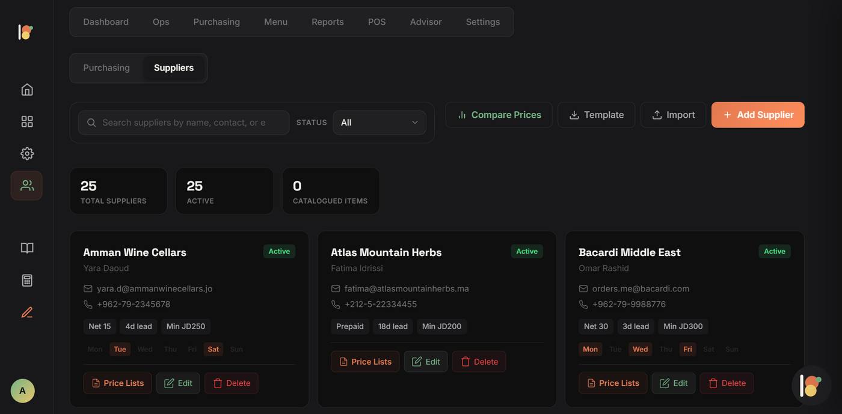Open the Advisor top menu
The image size is (842, 414).
pyautogui.click(x=426, y=22)
